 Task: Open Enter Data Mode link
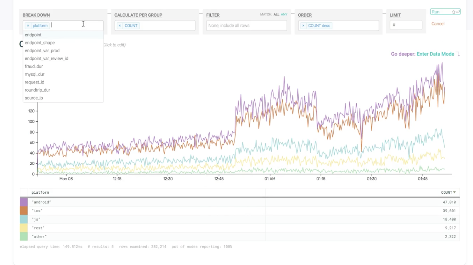click(435, 54)
